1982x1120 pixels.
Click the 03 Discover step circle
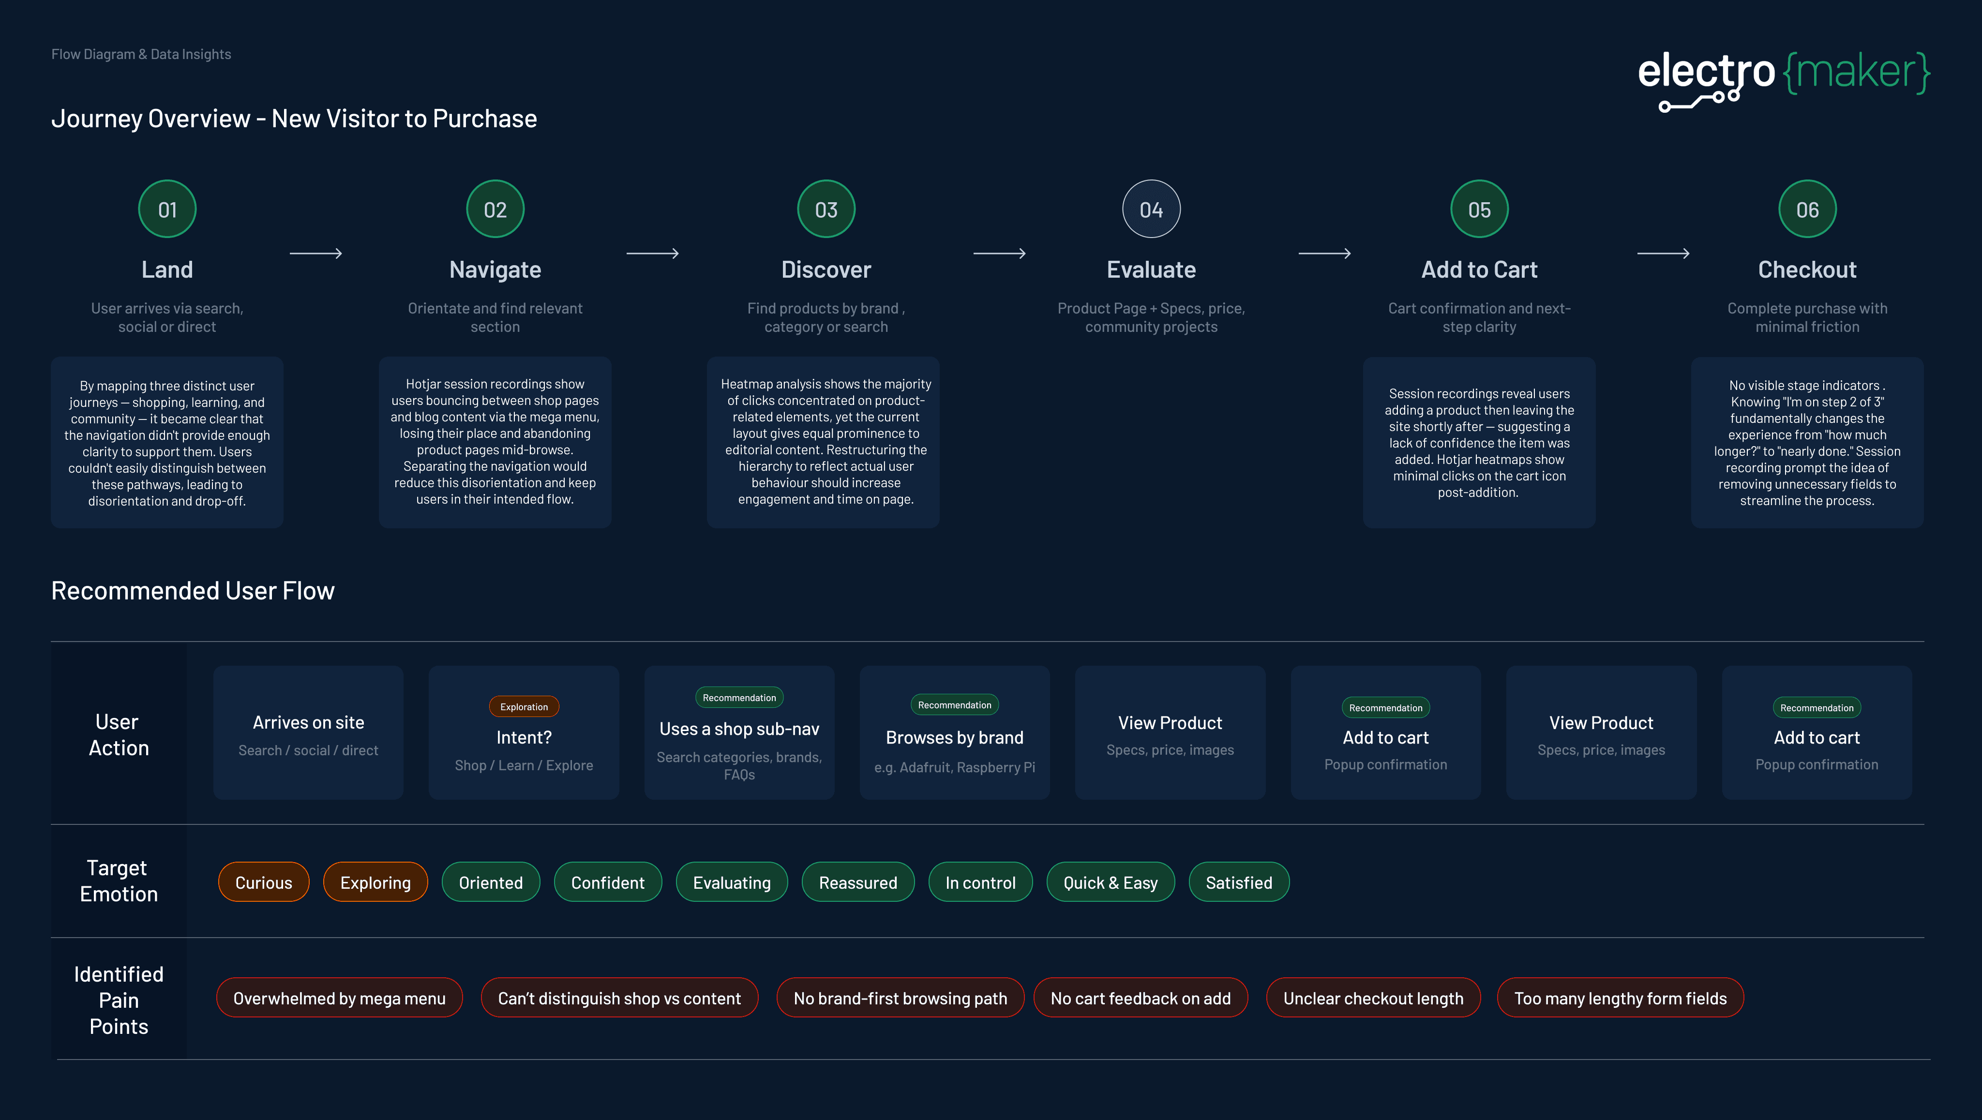[826, 209]
